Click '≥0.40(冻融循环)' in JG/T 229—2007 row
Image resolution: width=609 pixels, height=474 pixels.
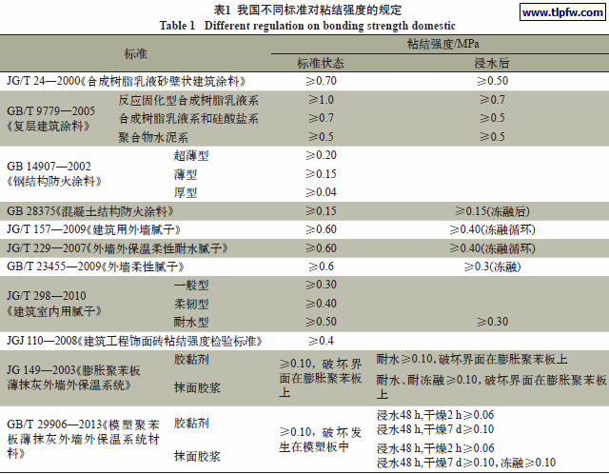pos(493,248)
